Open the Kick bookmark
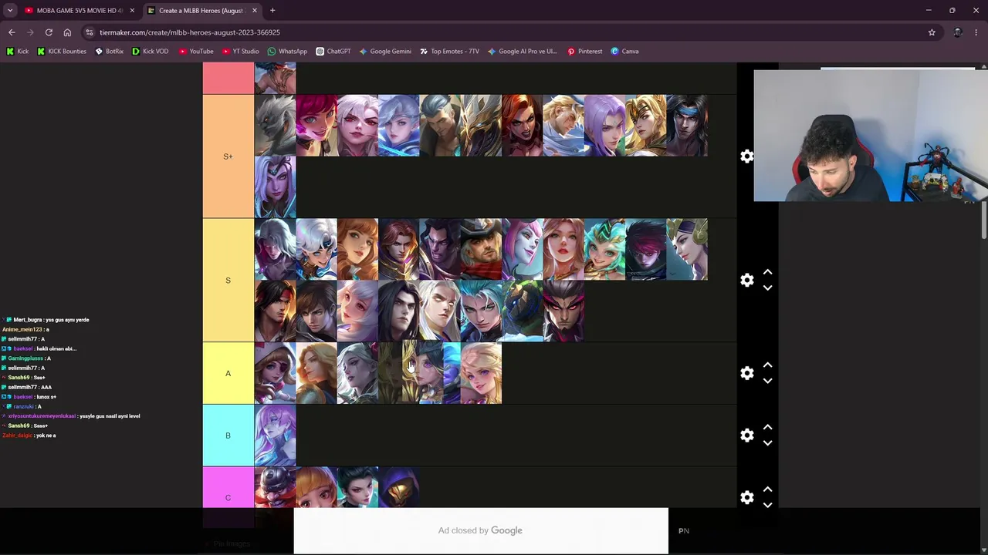 coord(17,52)
